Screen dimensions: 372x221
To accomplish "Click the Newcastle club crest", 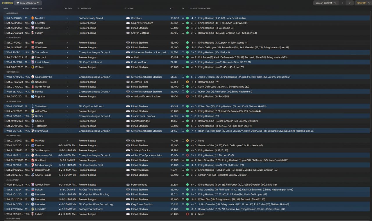I will [x=33, y=82].
